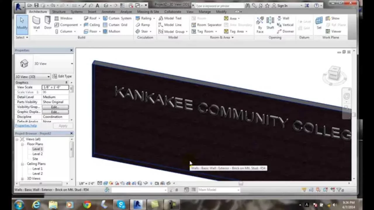The height and width of the screenshot is (210, 374).
Task: Select the Dormer opening tool
Action: 285,32
